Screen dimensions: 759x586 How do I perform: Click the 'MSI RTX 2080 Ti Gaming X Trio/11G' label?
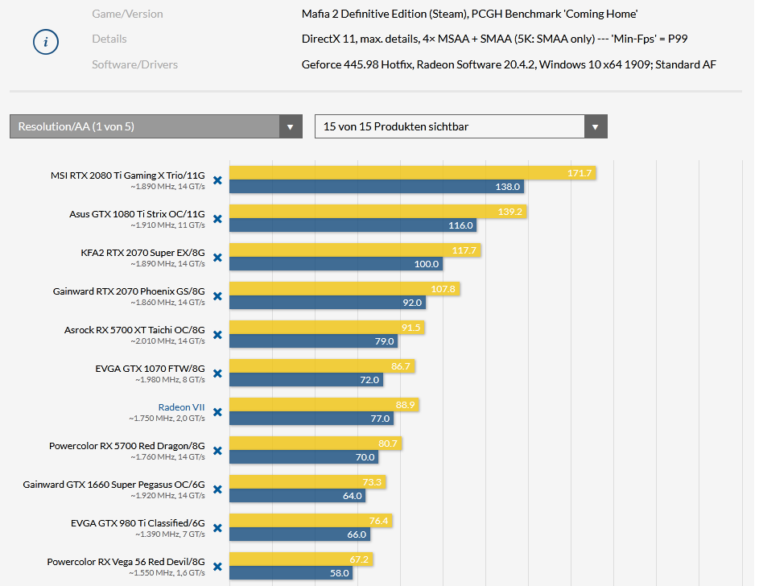(128, 175)
